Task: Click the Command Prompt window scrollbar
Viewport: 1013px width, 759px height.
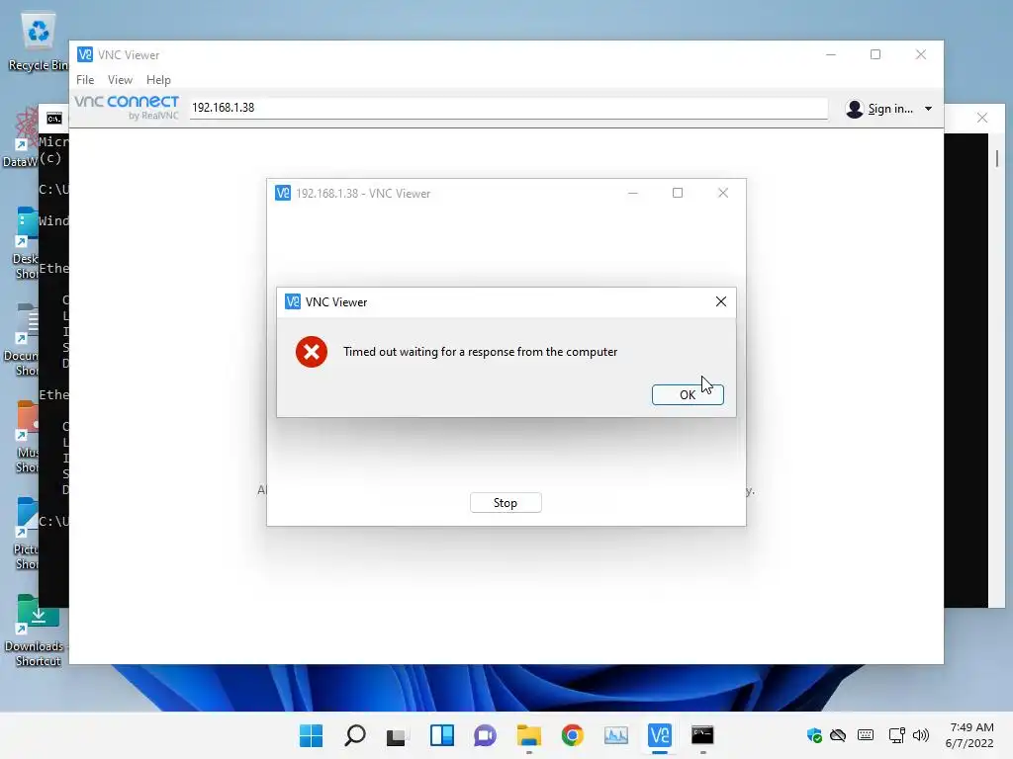Action: tap(997, 159)
